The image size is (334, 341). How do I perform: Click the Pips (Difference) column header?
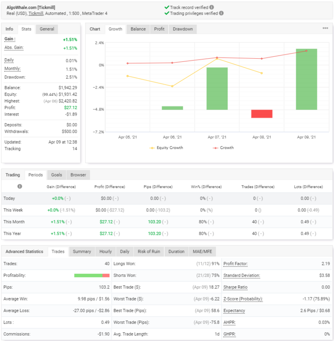click(158, 187)
